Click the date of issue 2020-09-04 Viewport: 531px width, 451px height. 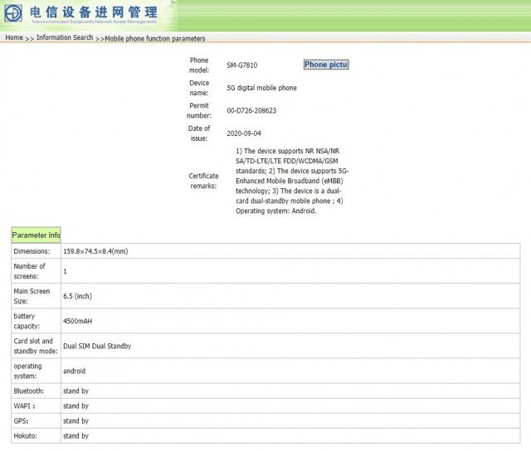pyautogui.click(x=246, y=133)
